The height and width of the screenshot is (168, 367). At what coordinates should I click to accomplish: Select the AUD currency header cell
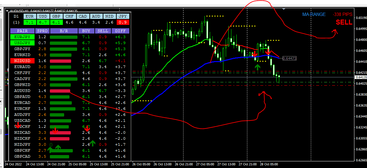point(96,16)
